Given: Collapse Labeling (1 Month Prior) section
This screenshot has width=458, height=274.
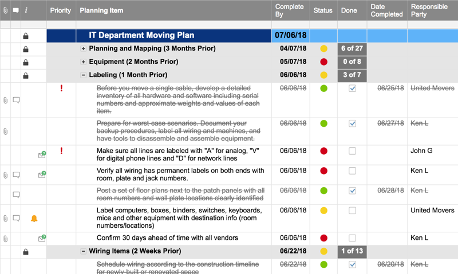Looking at the screenshot, I should coord(83,75).
